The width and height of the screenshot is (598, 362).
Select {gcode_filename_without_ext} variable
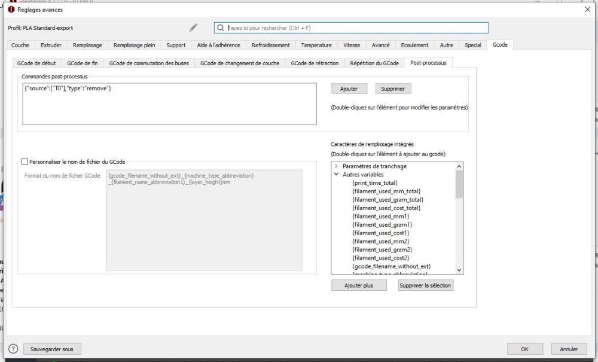tap(392, 266)
